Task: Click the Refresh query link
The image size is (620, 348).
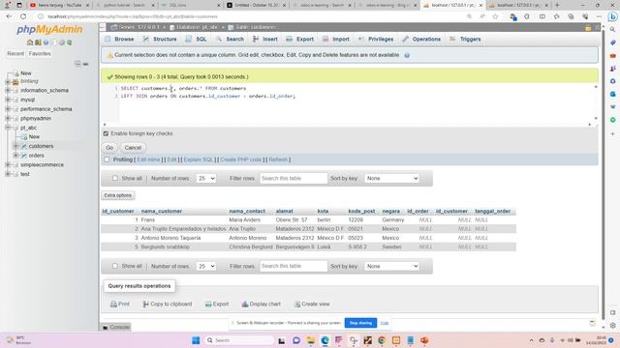Action: 278,159
